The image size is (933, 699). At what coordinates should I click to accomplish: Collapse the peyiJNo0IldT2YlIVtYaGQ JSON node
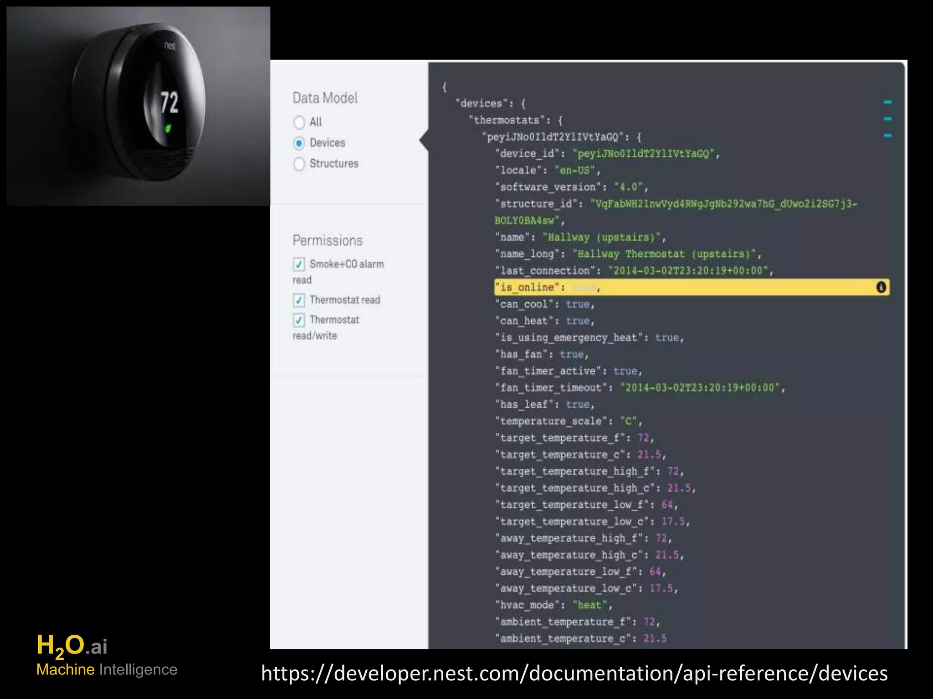[x=887, y=136]
